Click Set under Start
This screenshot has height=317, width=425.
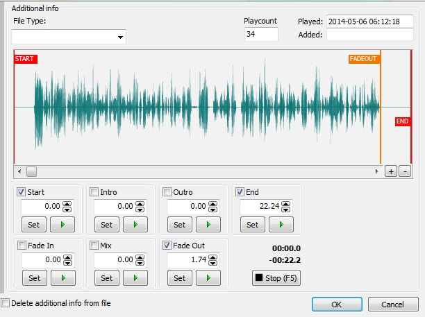tap(34, 225)
